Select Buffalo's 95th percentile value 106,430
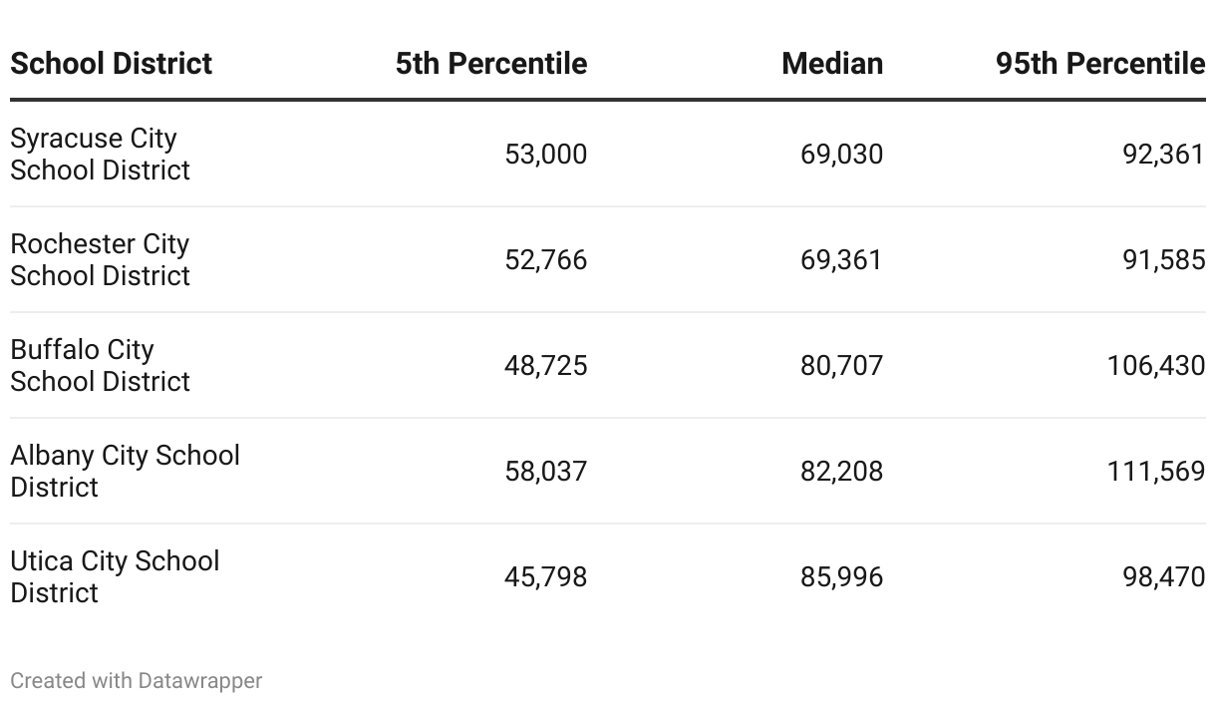 pos(1155,366)
